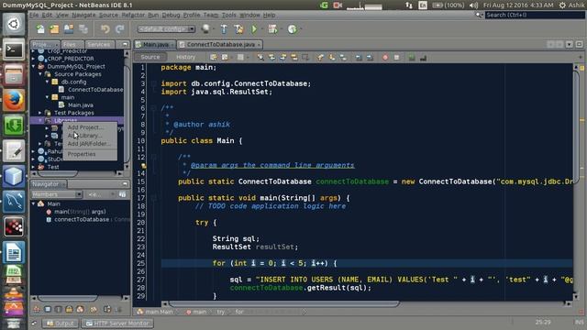Run the project with green play icon

(254, 28)
